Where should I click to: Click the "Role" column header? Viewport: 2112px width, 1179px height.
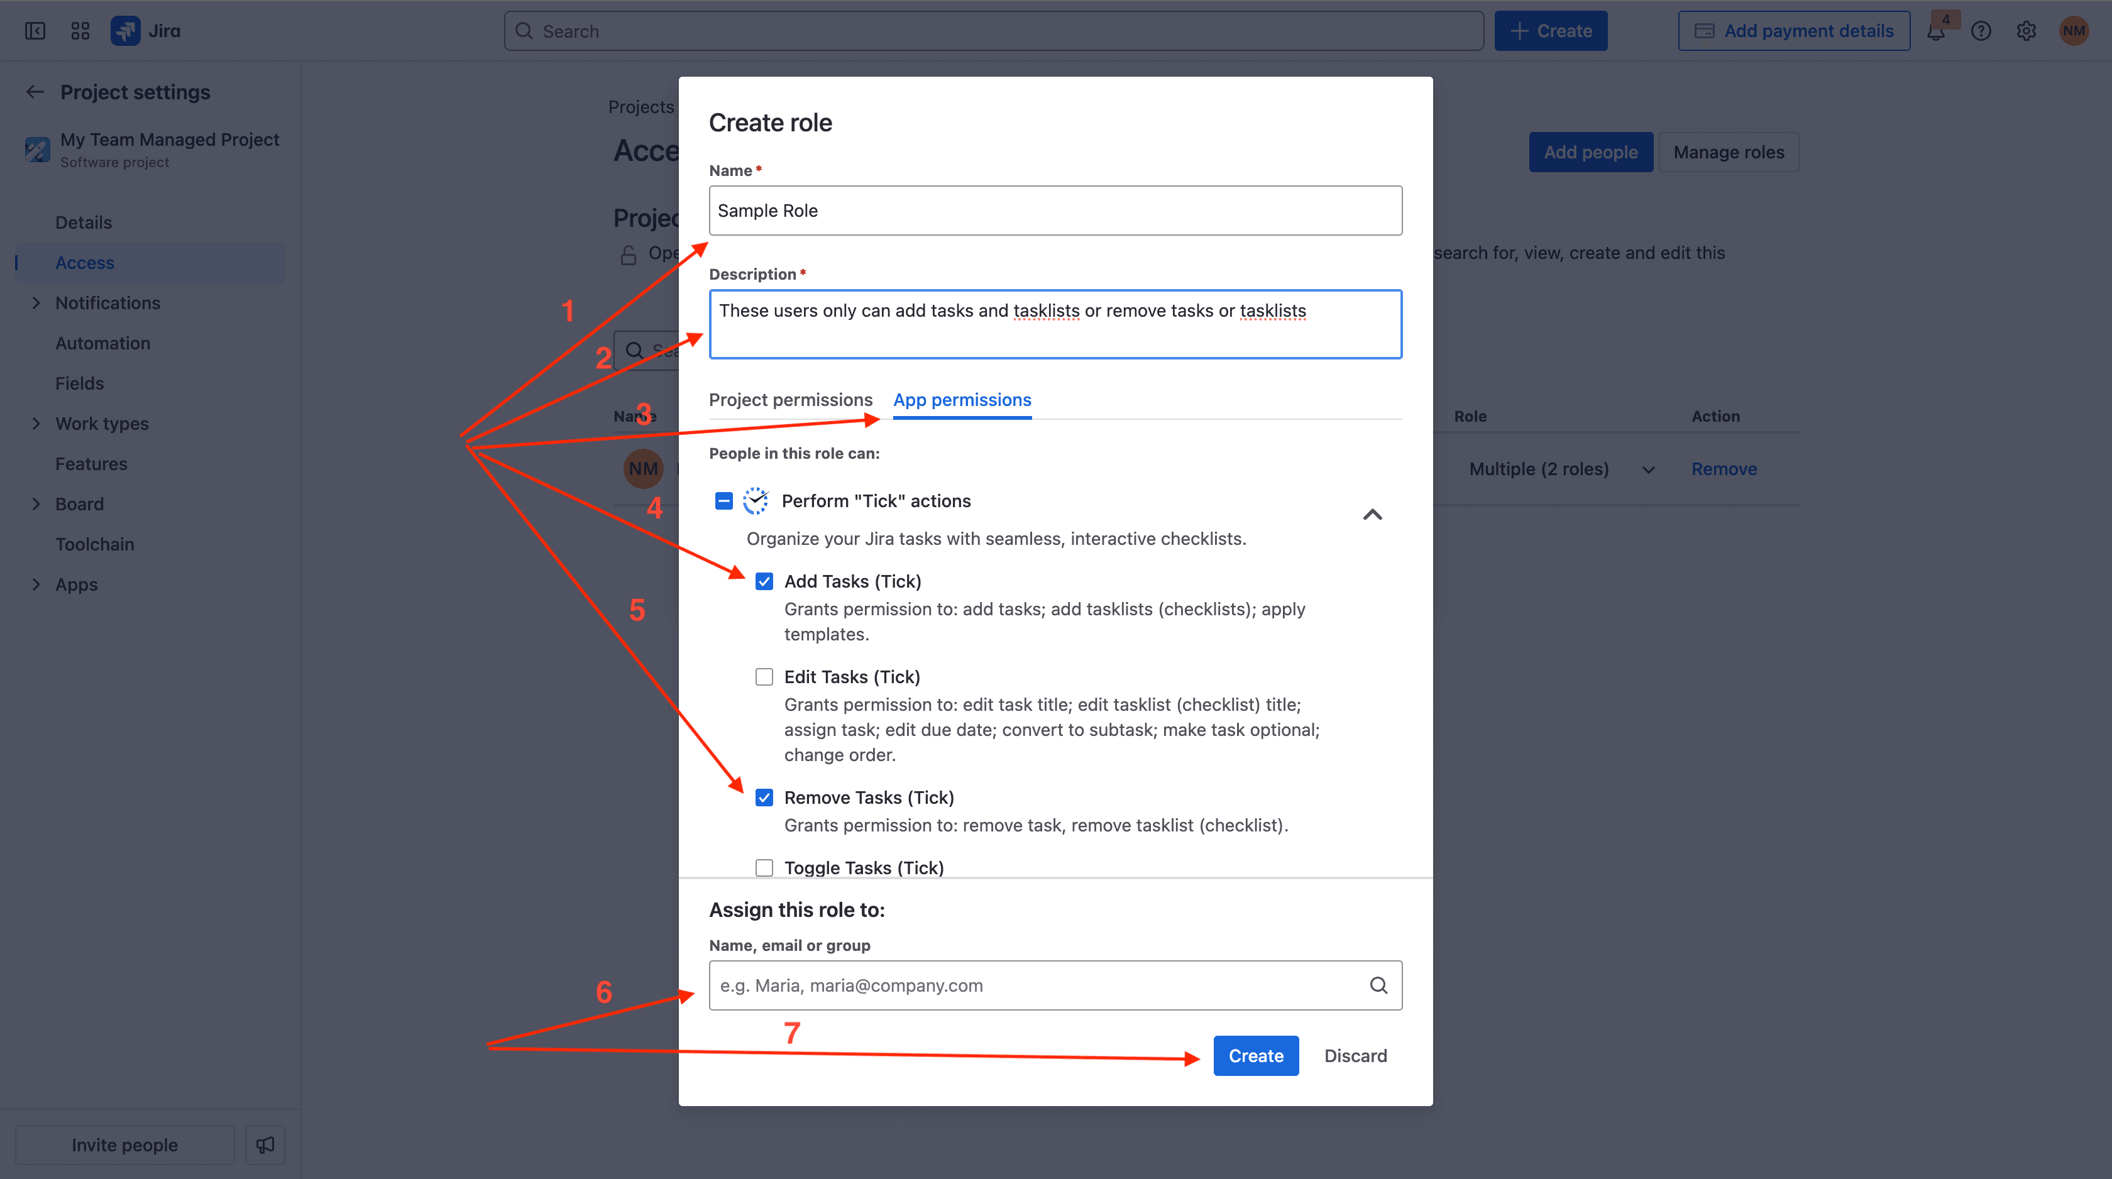1470,417
